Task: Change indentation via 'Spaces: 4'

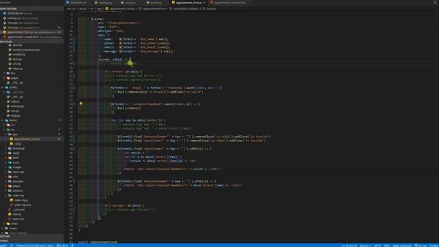Action: [365, 246]
